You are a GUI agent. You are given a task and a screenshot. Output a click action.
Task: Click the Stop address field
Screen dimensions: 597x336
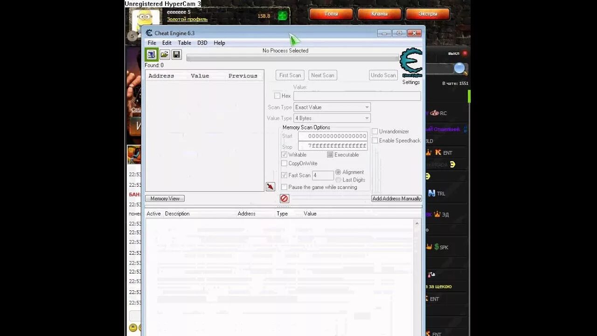pyautogui.click(x=333, y=146)
